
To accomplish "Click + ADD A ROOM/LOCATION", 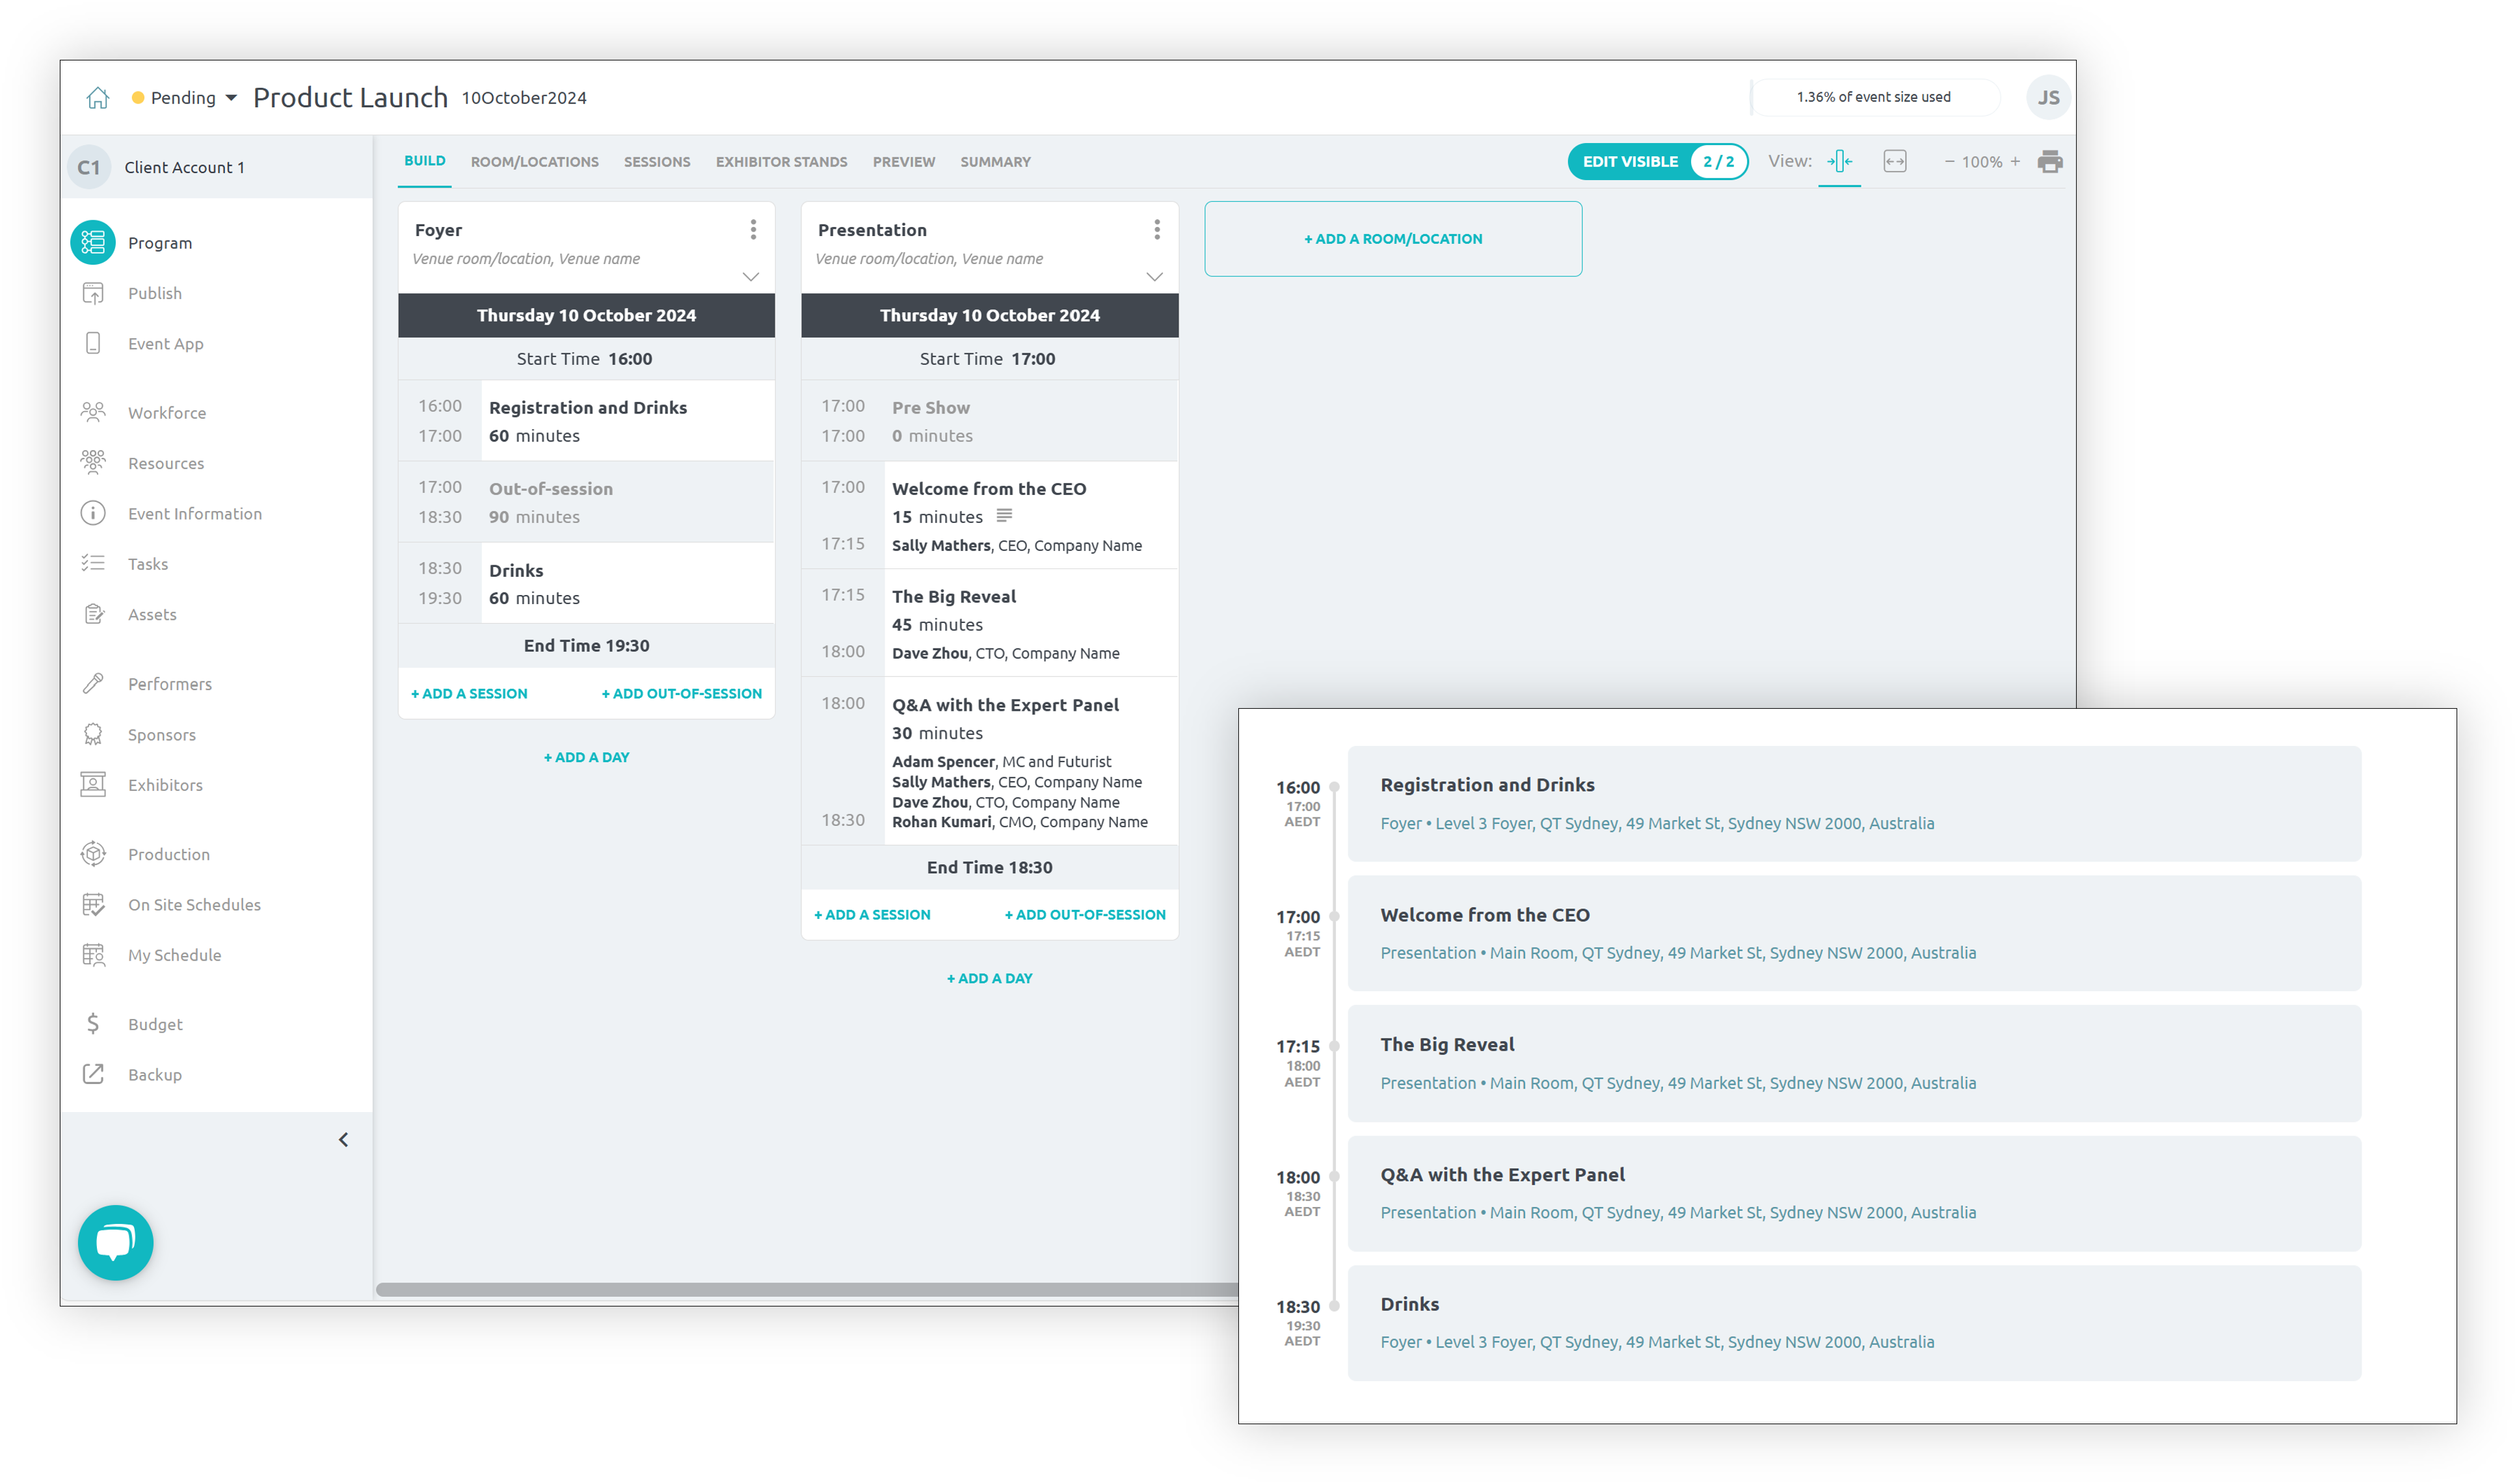I will point(1392,238).
